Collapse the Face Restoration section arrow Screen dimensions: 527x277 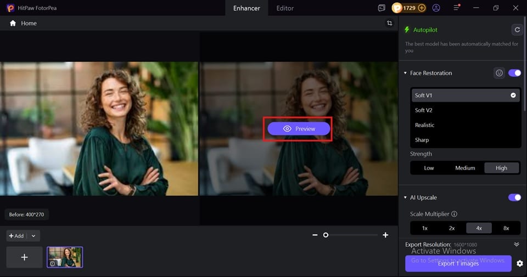(x=405, y=73)
